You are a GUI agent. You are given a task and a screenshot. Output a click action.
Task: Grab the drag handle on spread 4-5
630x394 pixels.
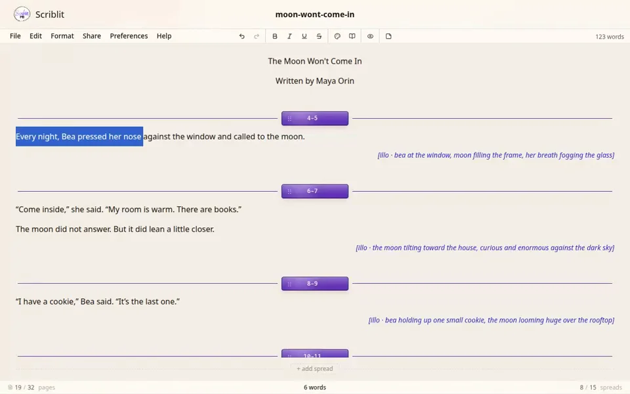point(289,119)
